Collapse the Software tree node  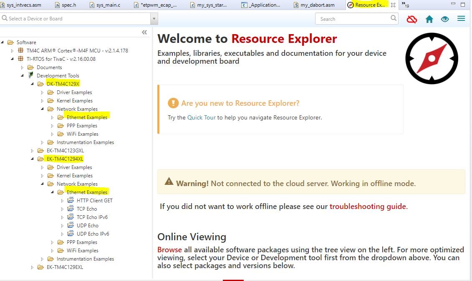pyautogui.click(x=3, y=42)
